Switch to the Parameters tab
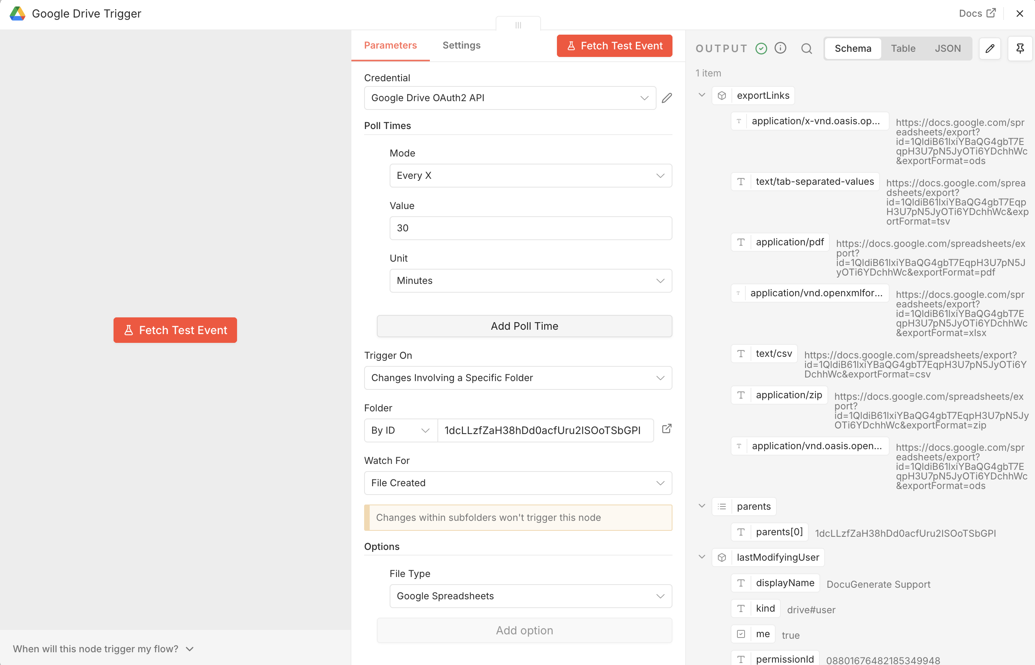 [390, 45]
